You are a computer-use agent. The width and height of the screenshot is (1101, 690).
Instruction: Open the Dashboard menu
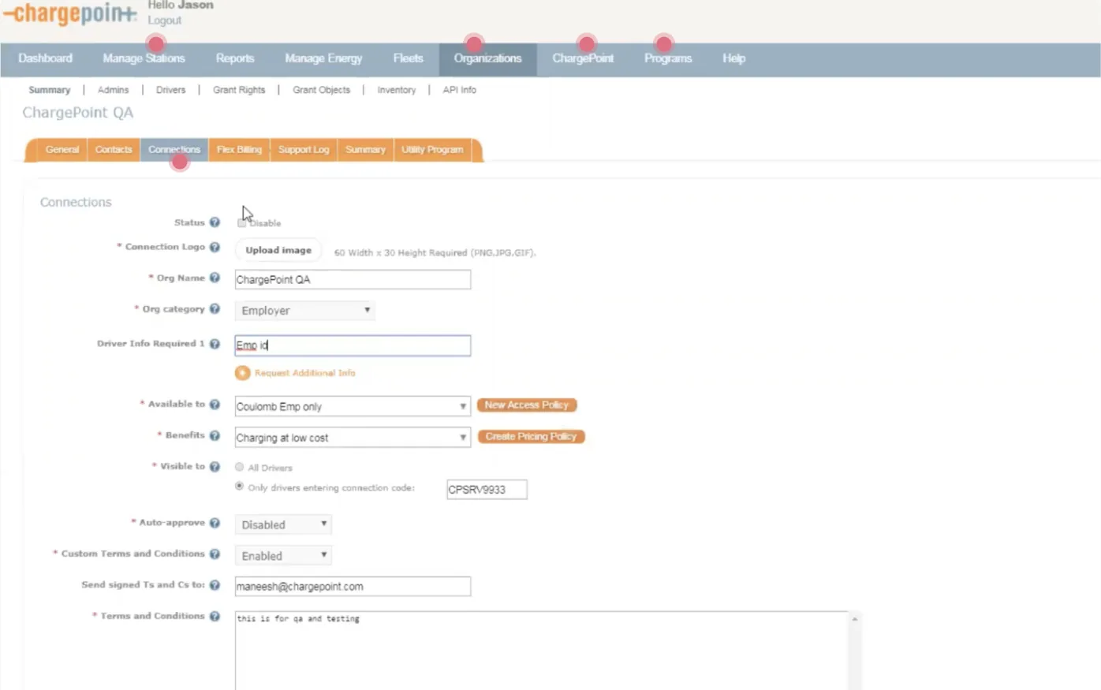45,58
